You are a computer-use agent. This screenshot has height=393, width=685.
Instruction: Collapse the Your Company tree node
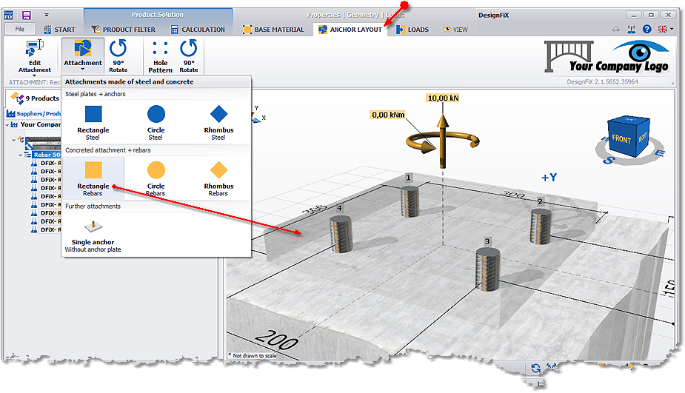7,125
